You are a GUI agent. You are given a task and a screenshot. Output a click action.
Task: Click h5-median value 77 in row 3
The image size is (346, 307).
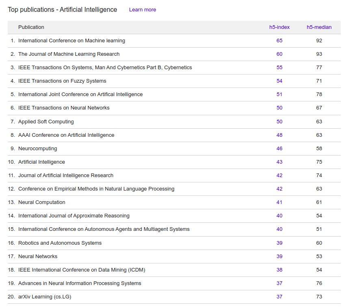(319, 68)
